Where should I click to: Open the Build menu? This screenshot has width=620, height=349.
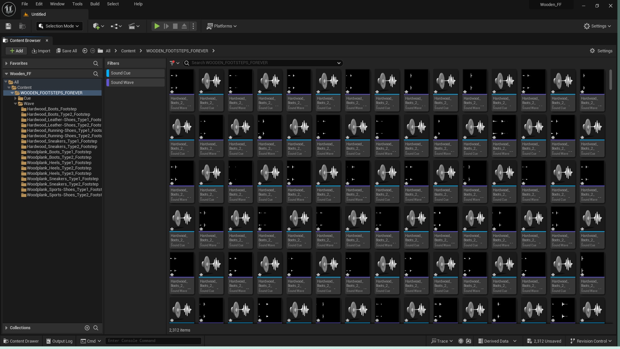point(95,4)
